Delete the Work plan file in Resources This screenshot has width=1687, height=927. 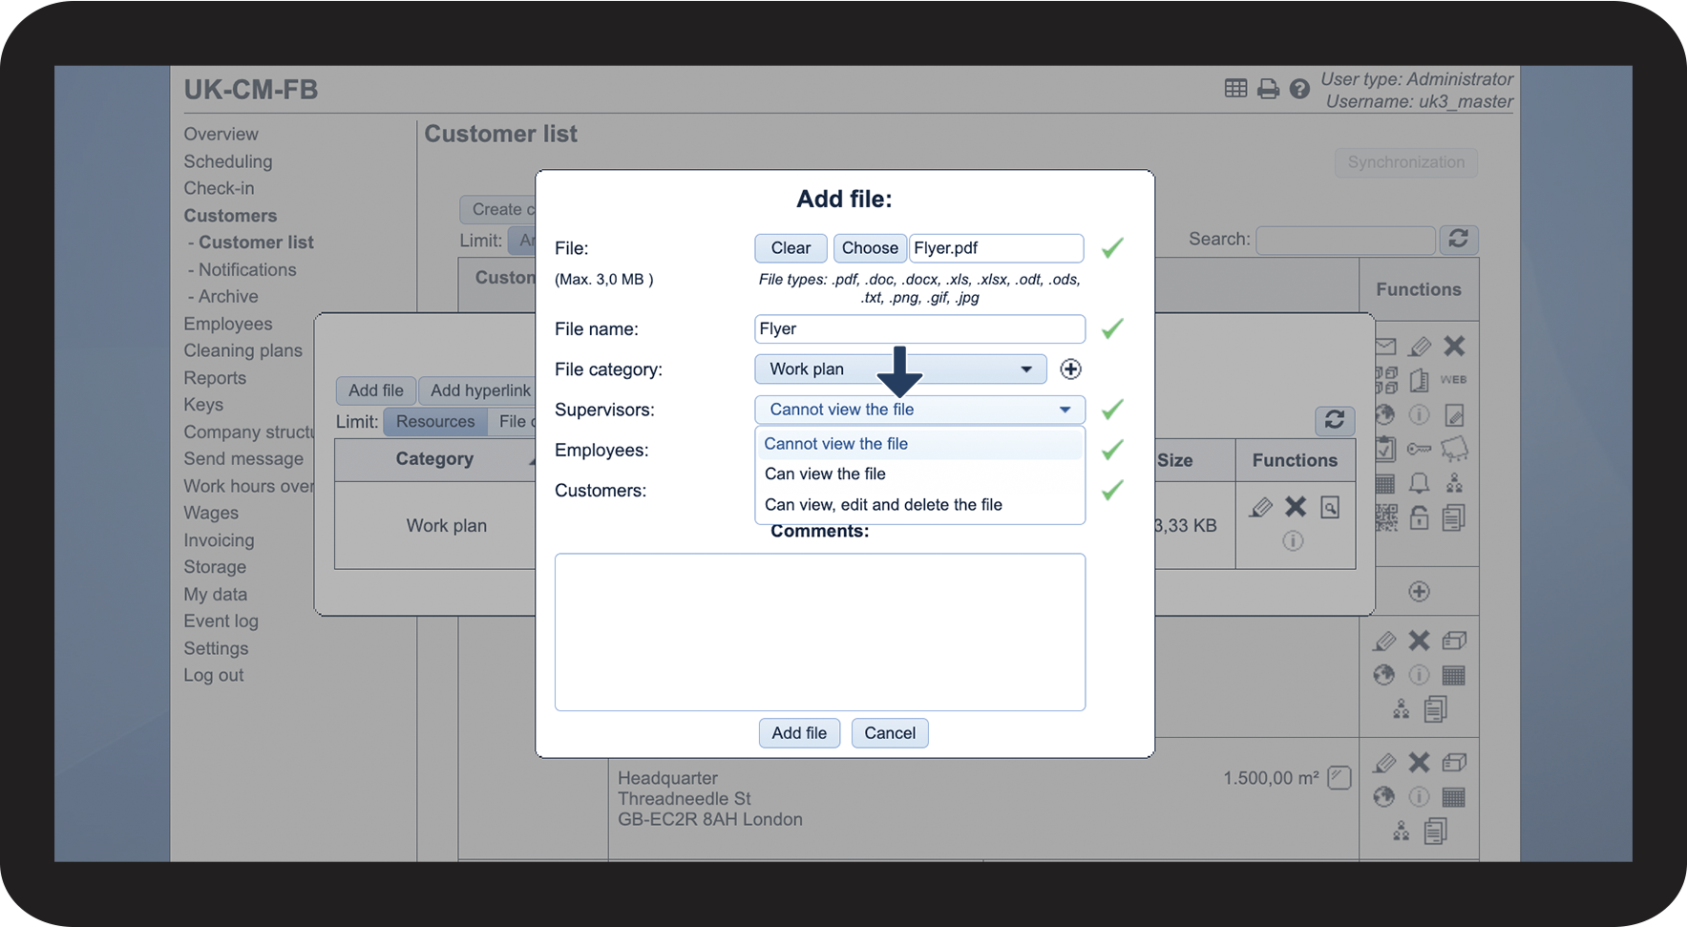coord(1296,507)
